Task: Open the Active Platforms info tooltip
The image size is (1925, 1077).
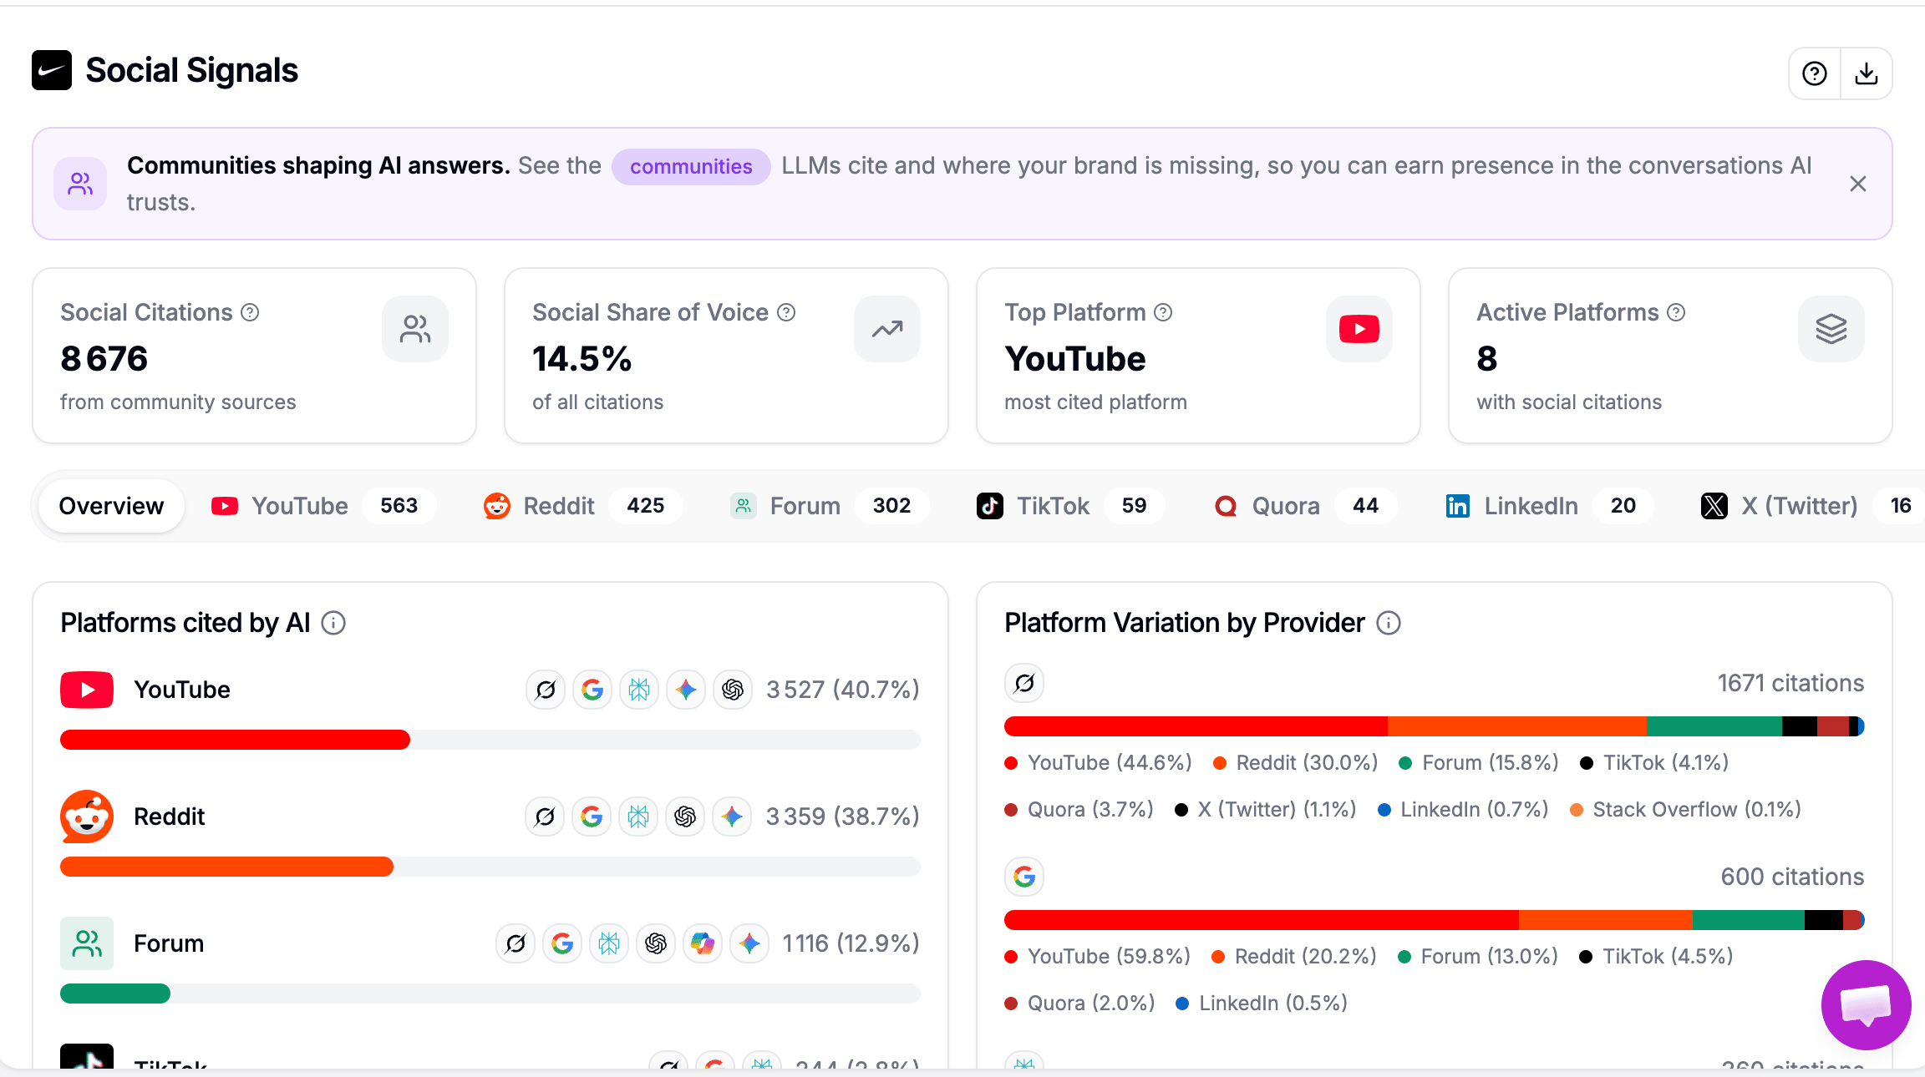Action: (x=1676, y=312)
